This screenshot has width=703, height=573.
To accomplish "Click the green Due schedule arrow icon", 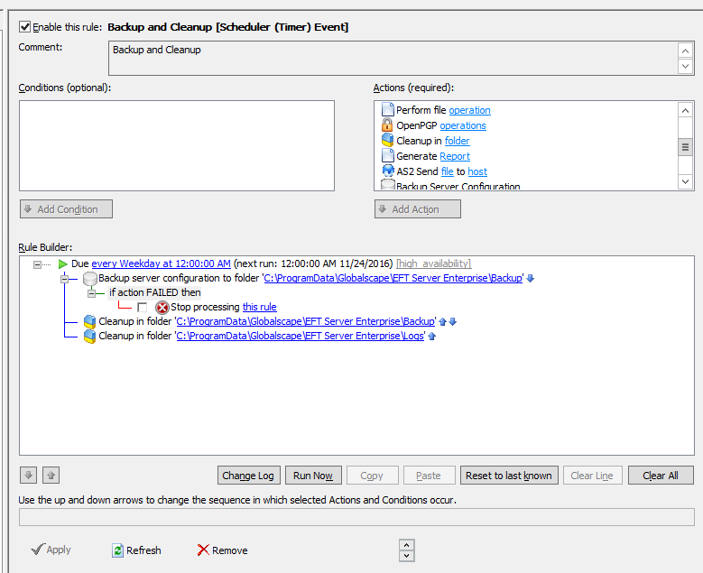I will (62, 263).
